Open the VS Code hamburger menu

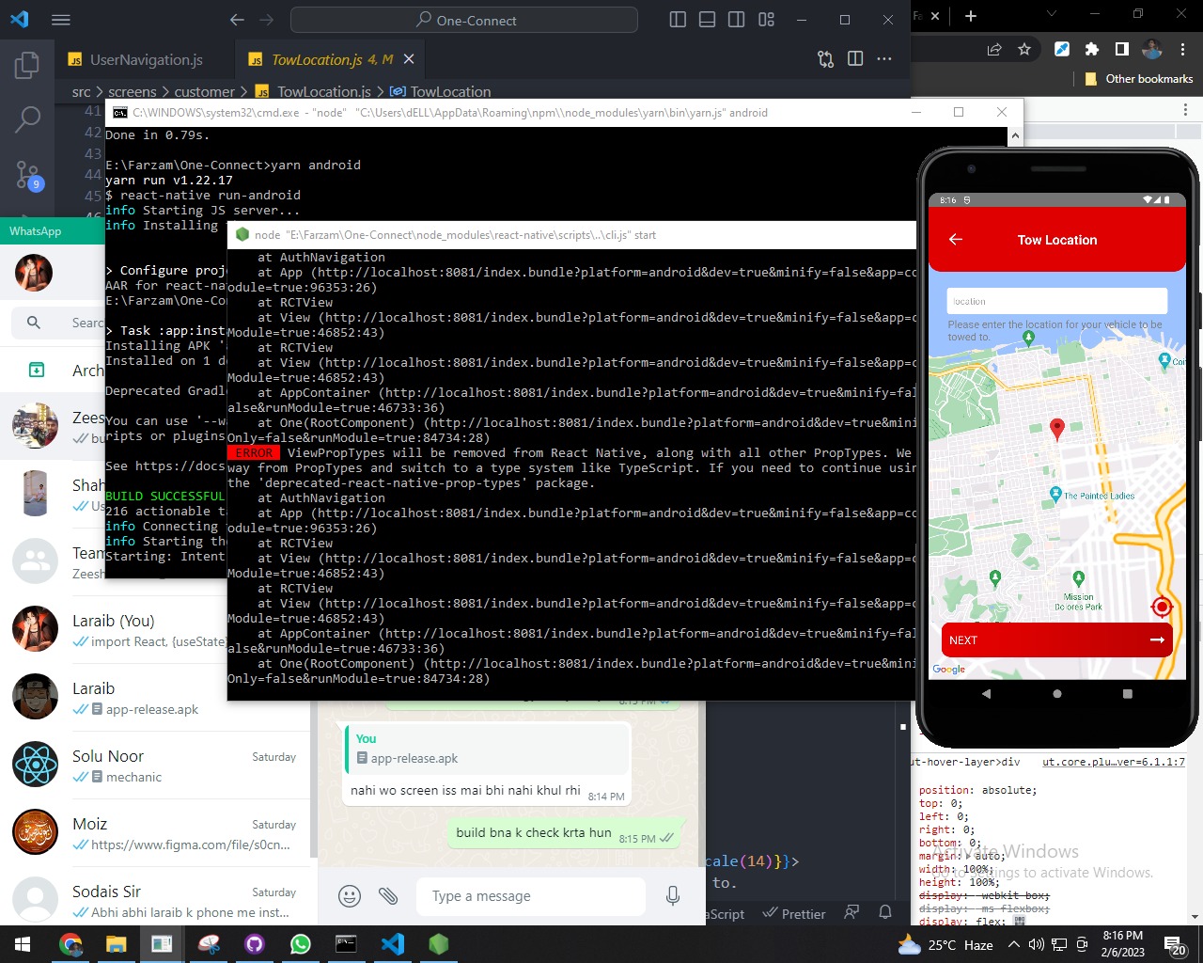click(61, 20)
